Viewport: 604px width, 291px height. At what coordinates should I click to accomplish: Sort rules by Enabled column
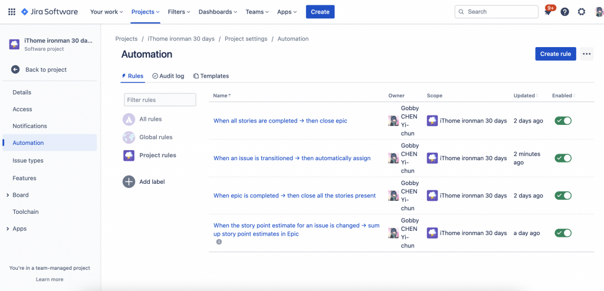coord(563,95)
